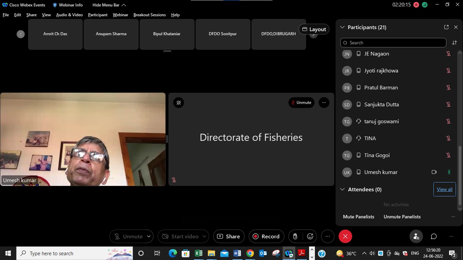Unpin the Directorate of Fisheries video tile
Viewport: 463px width, 260px height.
tap(179, 103)
